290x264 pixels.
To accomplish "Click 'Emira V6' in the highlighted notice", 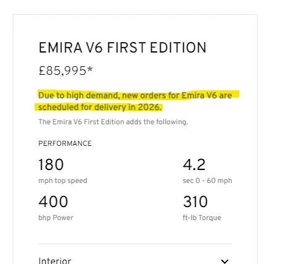I will [199, 95].
